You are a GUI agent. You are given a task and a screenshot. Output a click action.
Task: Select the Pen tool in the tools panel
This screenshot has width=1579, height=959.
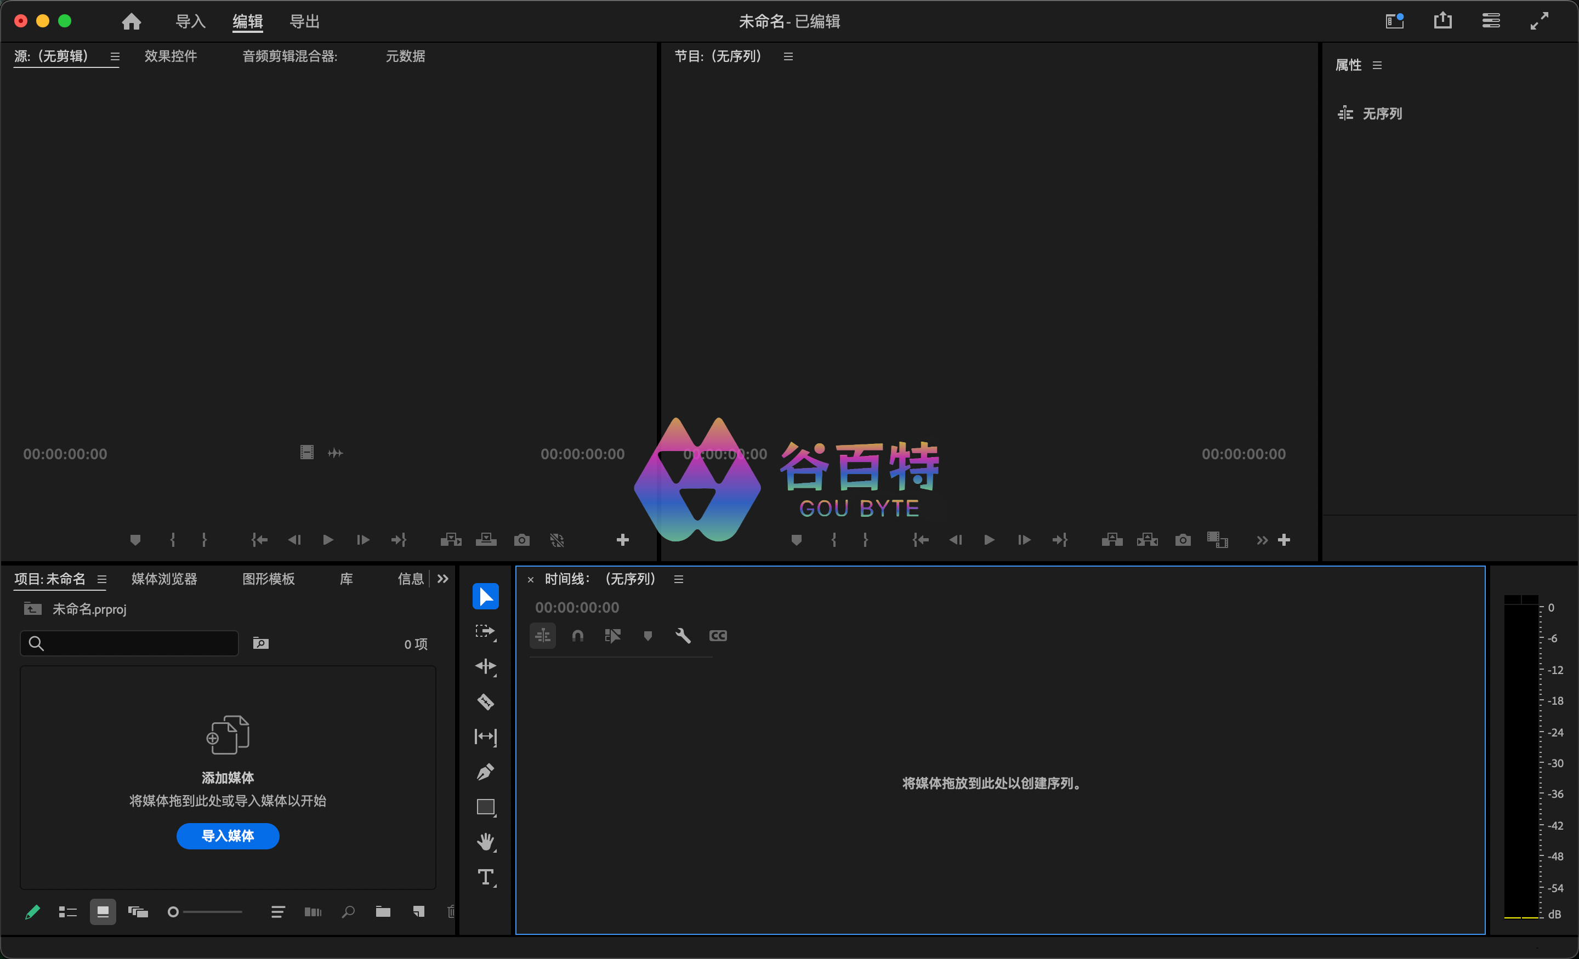point(485,772)
